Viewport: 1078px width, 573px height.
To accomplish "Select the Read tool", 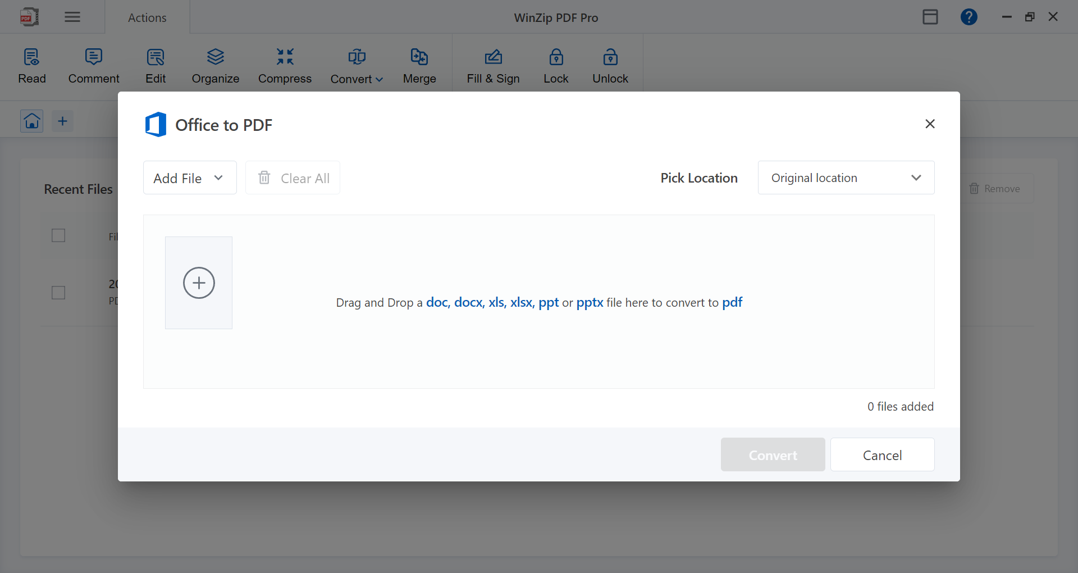I will (31, 65).
